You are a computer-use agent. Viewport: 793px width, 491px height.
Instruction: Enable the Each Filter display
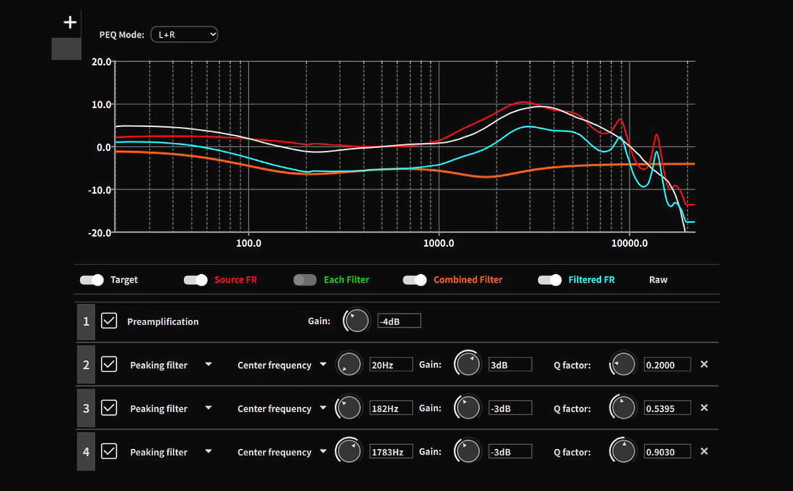[305, 280]
